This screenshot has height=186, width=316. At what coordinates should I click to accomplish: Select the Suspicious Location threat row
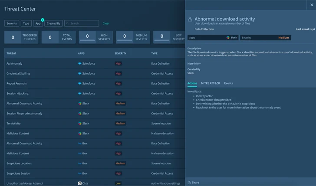pos(95,163)
